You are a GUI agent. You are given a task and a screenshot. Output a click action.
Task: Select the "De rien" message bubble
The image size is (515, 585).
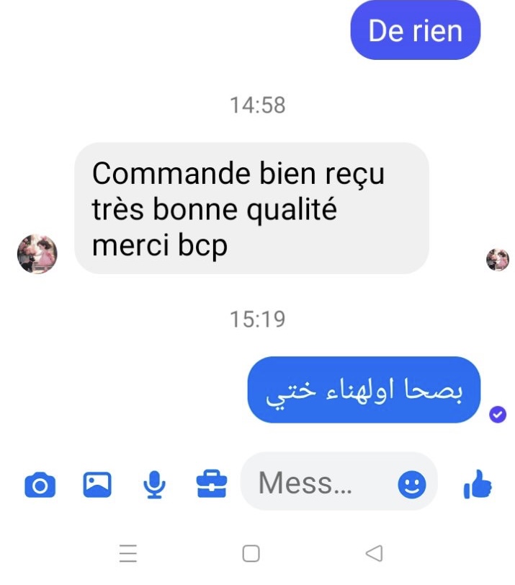tap(416, 30)
